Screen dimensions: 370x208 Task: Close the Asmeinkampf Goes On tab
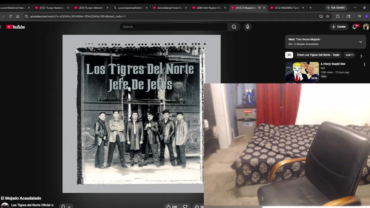[186, 8]
